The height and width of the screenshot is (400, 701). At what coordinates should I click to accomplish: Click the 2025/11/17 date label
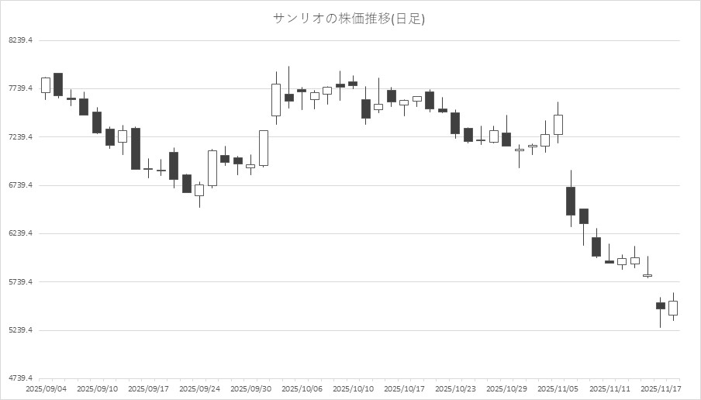click(661, 388)
